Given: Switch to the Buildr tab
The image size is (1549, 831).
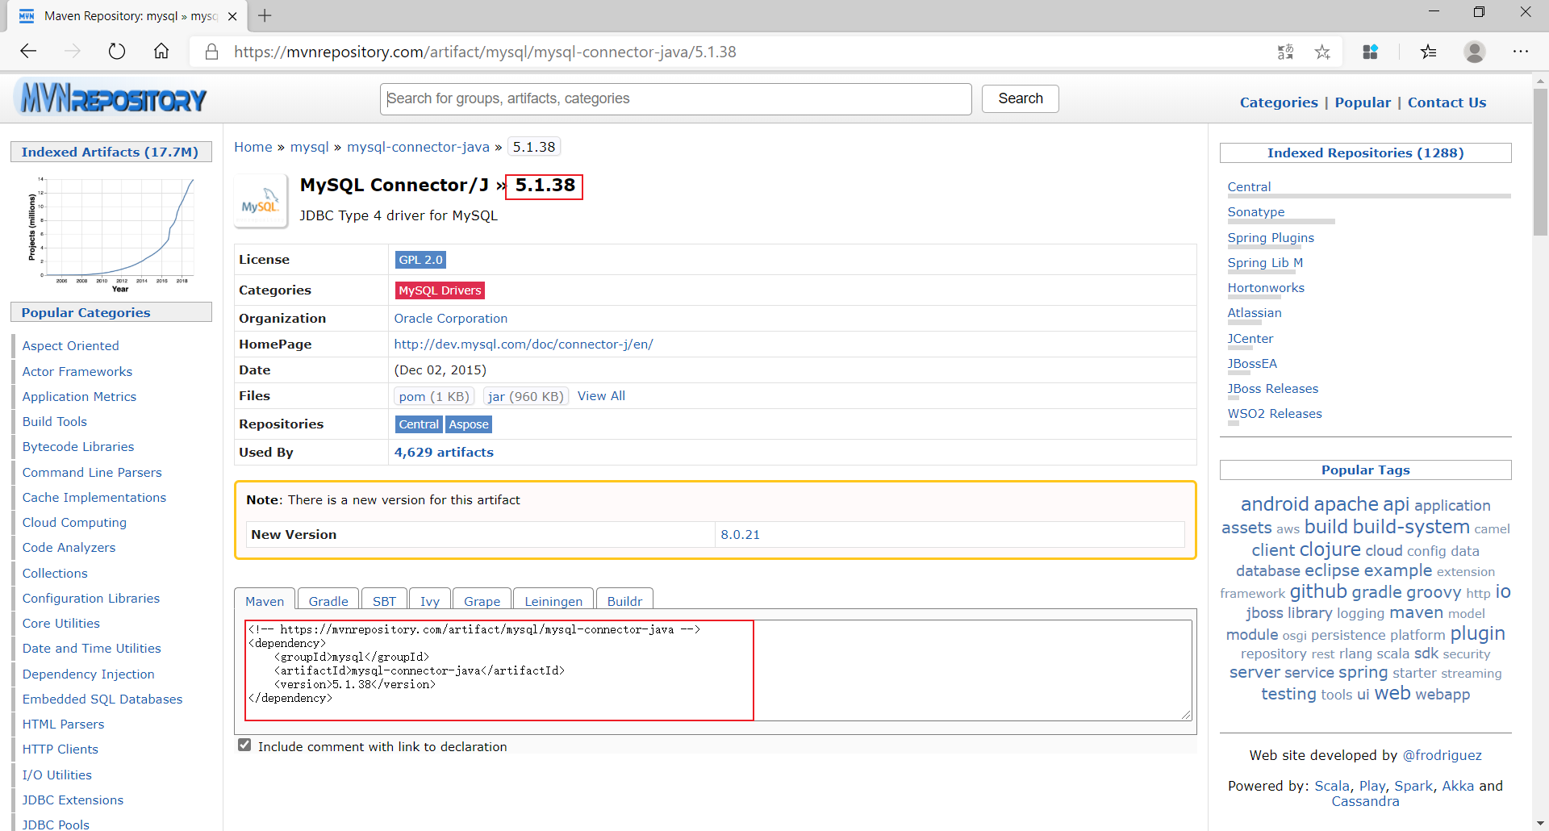Looking at the screenshot, I should tap(624, 601).
